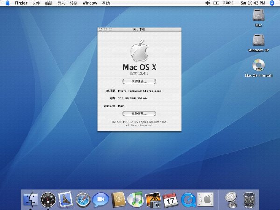Select the Mac OS X Install DVD
Screen dimensions: 280x210
click(259, 65)
